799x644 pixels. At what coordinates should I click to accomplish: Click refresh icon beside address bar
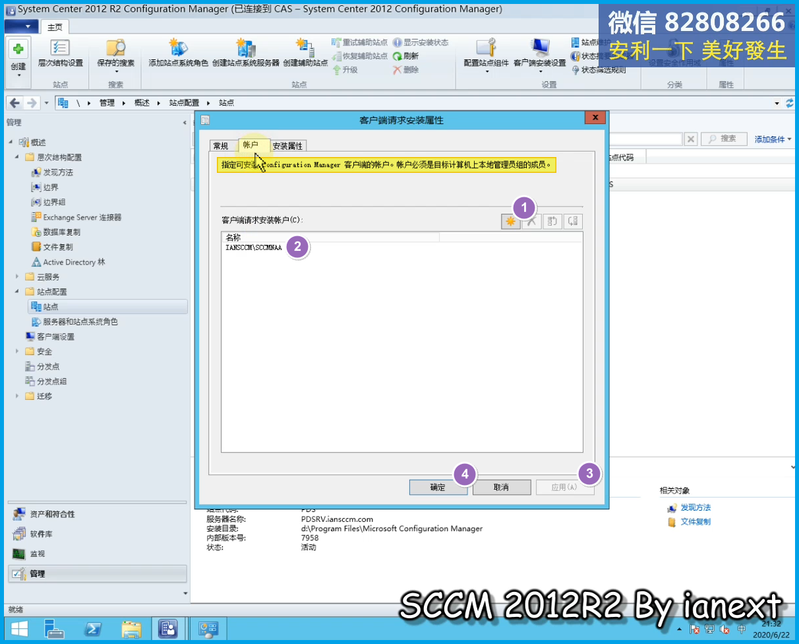[x=790, y=103]
